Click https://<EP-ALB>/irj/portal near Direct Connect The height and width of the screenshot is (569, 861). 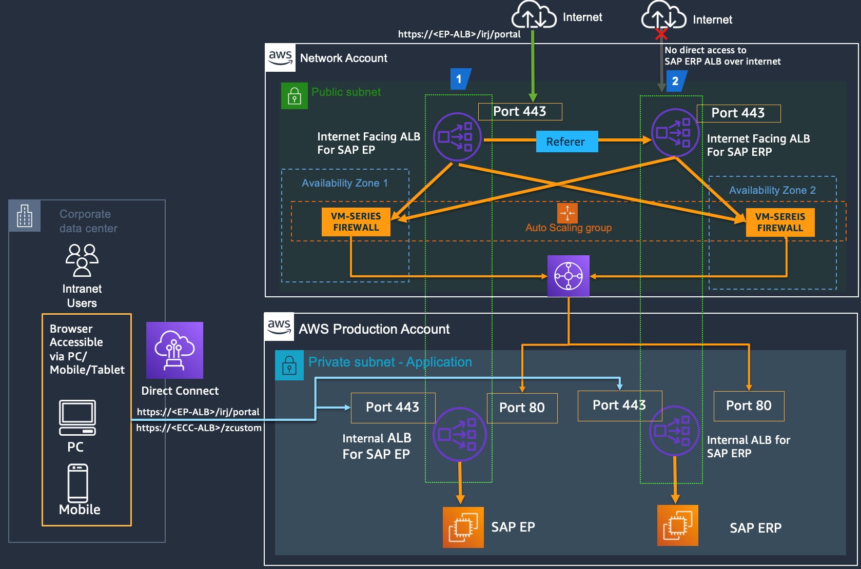coord(198,412)
